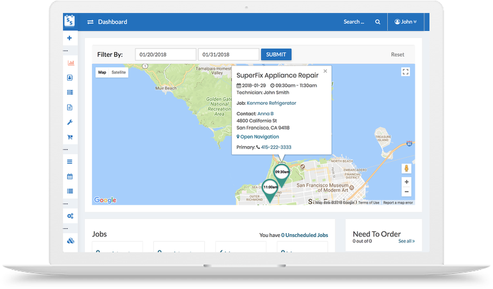This screenshot has height=289, width=493.
Task: Open the three-line hamburger list sidebar icon
Action: click(70, 162)
